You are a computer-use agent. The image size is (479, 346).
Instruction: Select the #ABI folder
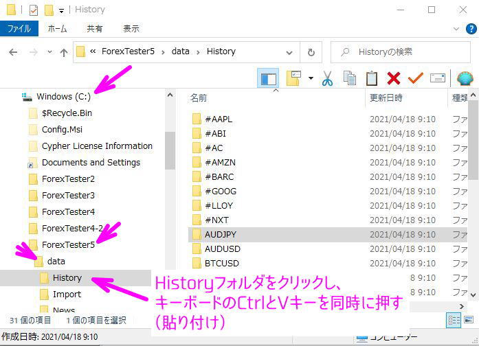[x=215, y=134]
